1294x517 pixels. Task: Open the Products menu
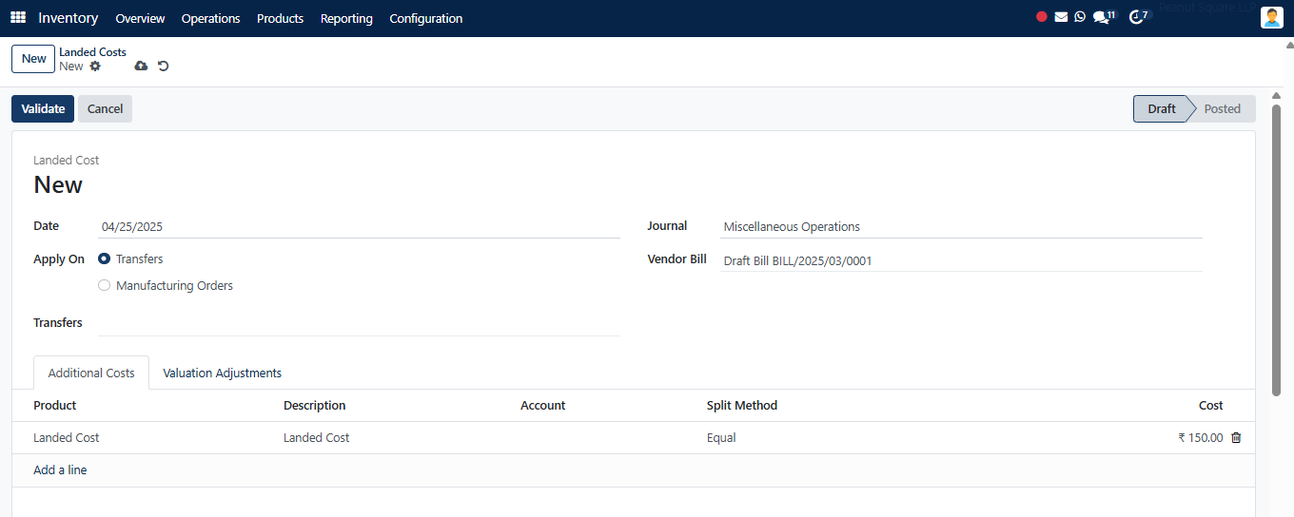click(280, 18)
